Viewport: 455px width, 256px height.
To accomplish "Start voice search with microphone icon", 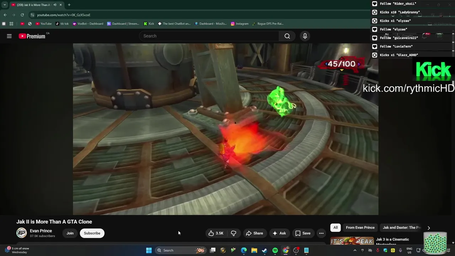I will [305, 36].
